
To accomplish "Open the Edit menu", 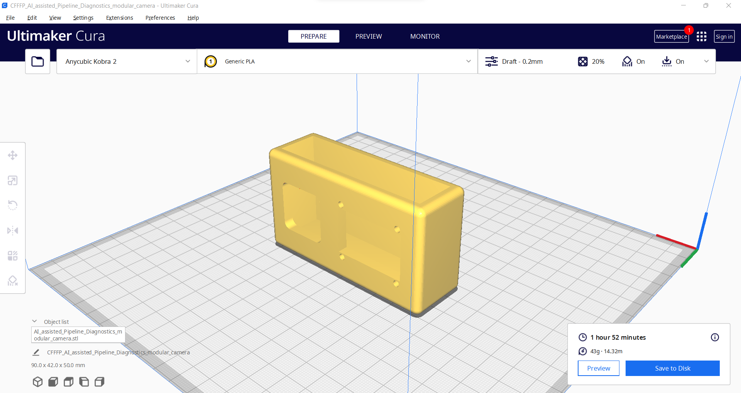I will tap(32, 18).
